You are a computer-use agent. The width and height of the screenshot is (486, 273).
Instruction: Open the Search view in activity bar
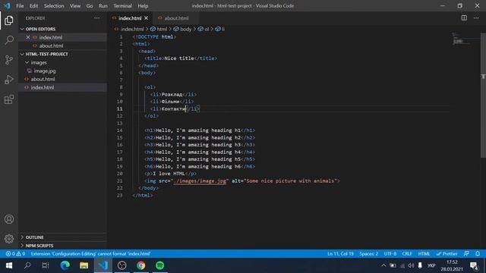pos(9,40)
